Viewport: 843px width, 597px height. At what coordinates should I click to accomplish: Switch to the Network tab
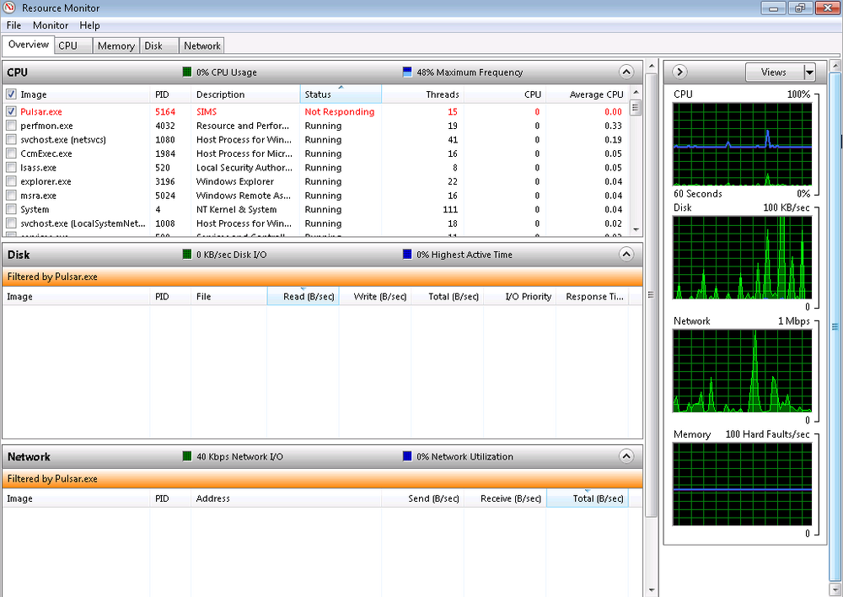201,46
